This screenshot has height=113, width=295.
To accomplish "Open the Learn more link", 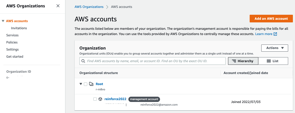I will pyautogui.click(x=264, y=34).
